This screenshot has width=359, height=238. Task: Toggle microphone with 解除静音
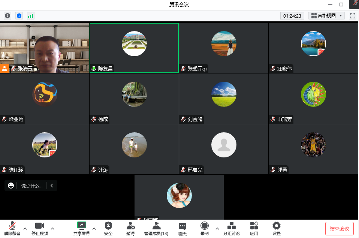(x=12, y=228)
